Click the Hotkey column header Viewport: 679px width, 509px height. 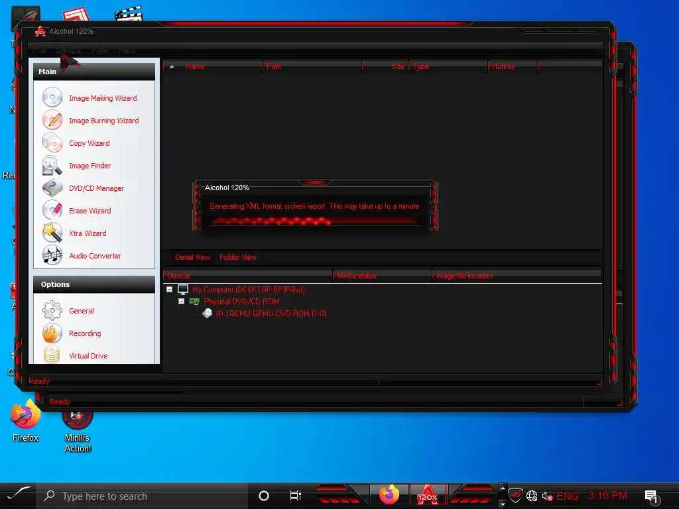pos(513,66)
